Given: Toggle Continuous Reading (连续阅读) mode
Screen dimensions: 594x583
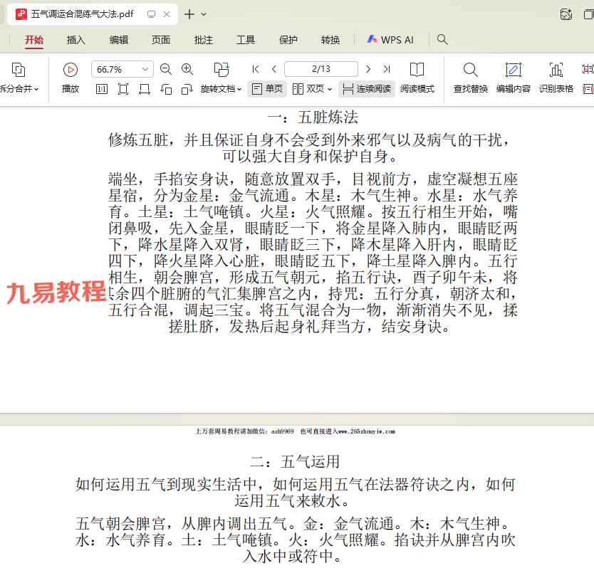Looking at the screenshot, I should pyautogui.click(x=367, y=89).
